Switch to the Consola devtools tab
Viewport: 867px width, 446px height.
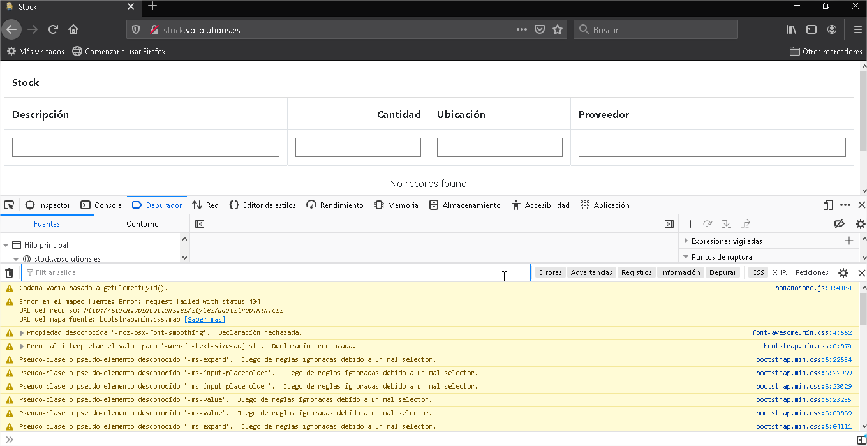(101, 205)
